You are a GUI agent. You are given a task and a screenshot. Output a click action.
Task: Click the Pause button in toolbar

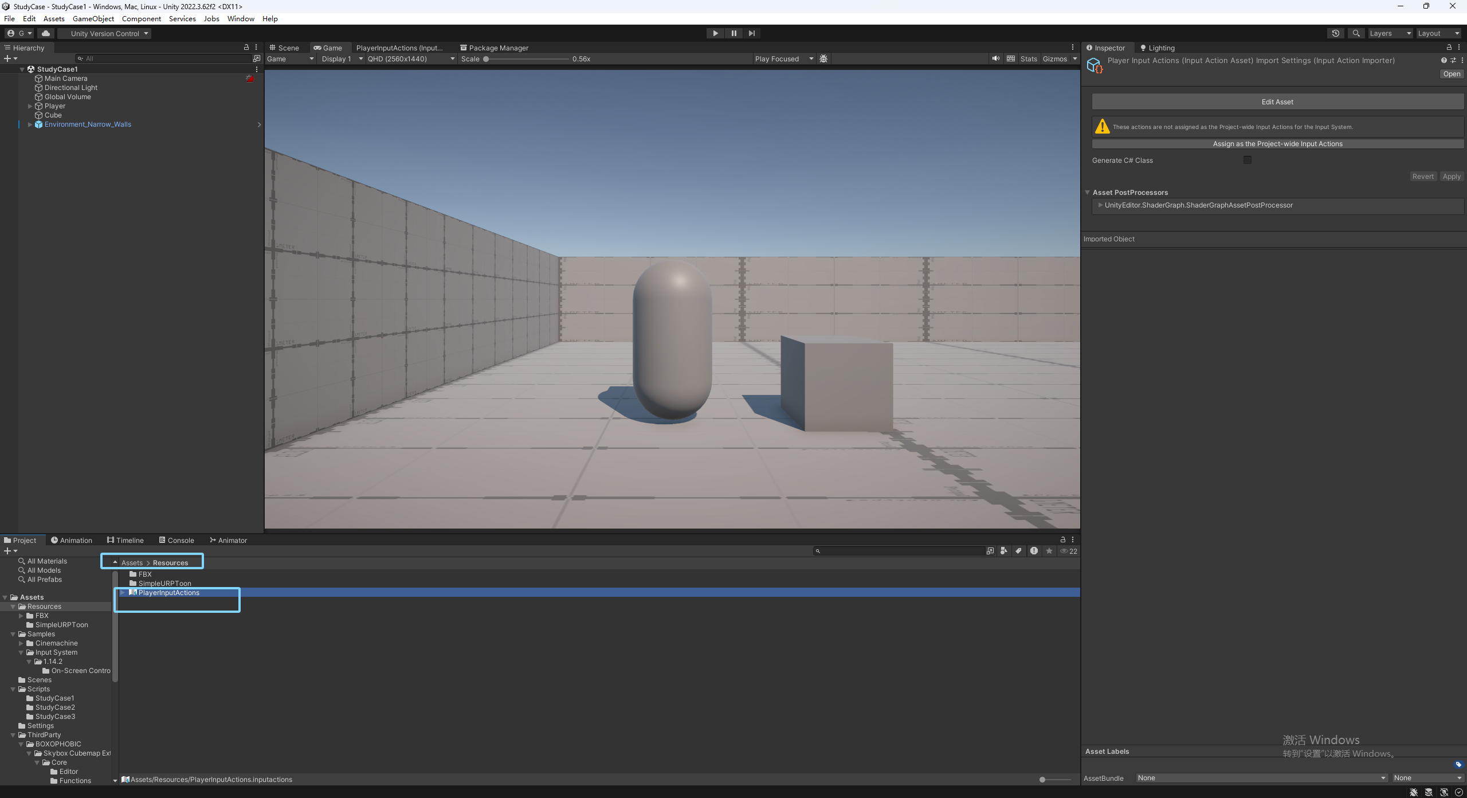(x=733, y=33)
